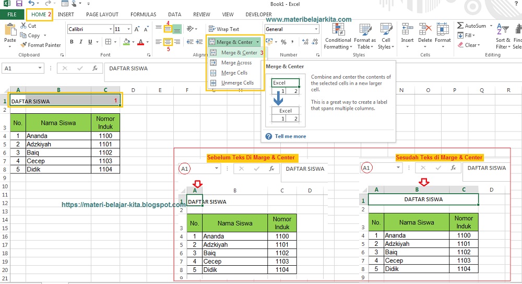Viewport: 522px width, 284px height.
Task: Click the Paste clipboard icon
Action: [x=10, y=29]
